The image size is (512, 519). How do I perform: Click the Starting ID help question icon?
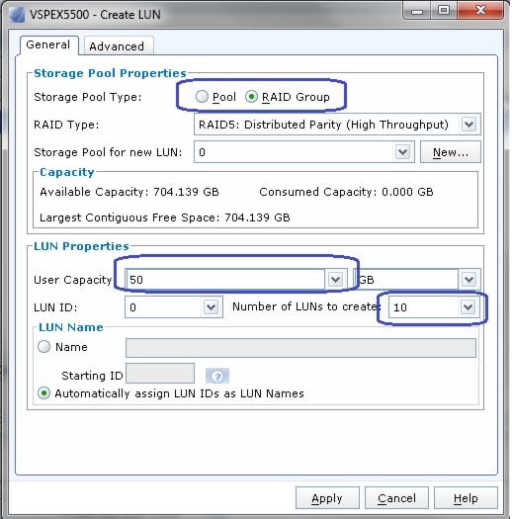[x=217, y=376]
